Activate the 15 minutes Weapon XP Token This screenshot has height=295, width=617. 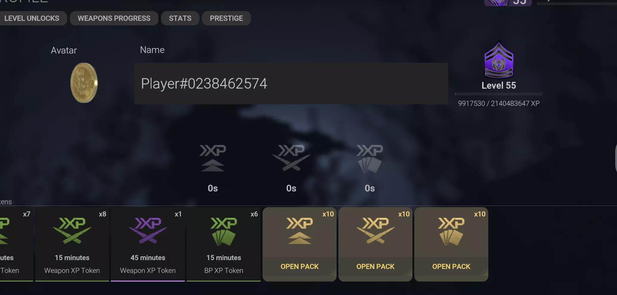[72, 244]
